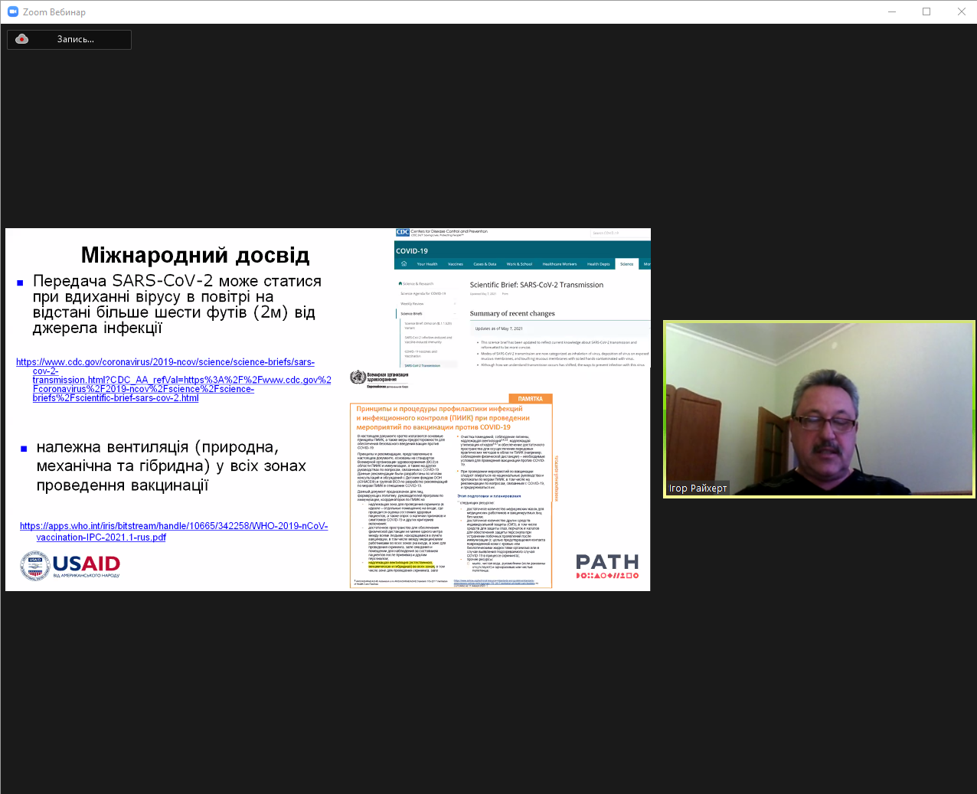Click the USAID logo on the slide
Screen dimensions: 977x794
pos(70,566)
